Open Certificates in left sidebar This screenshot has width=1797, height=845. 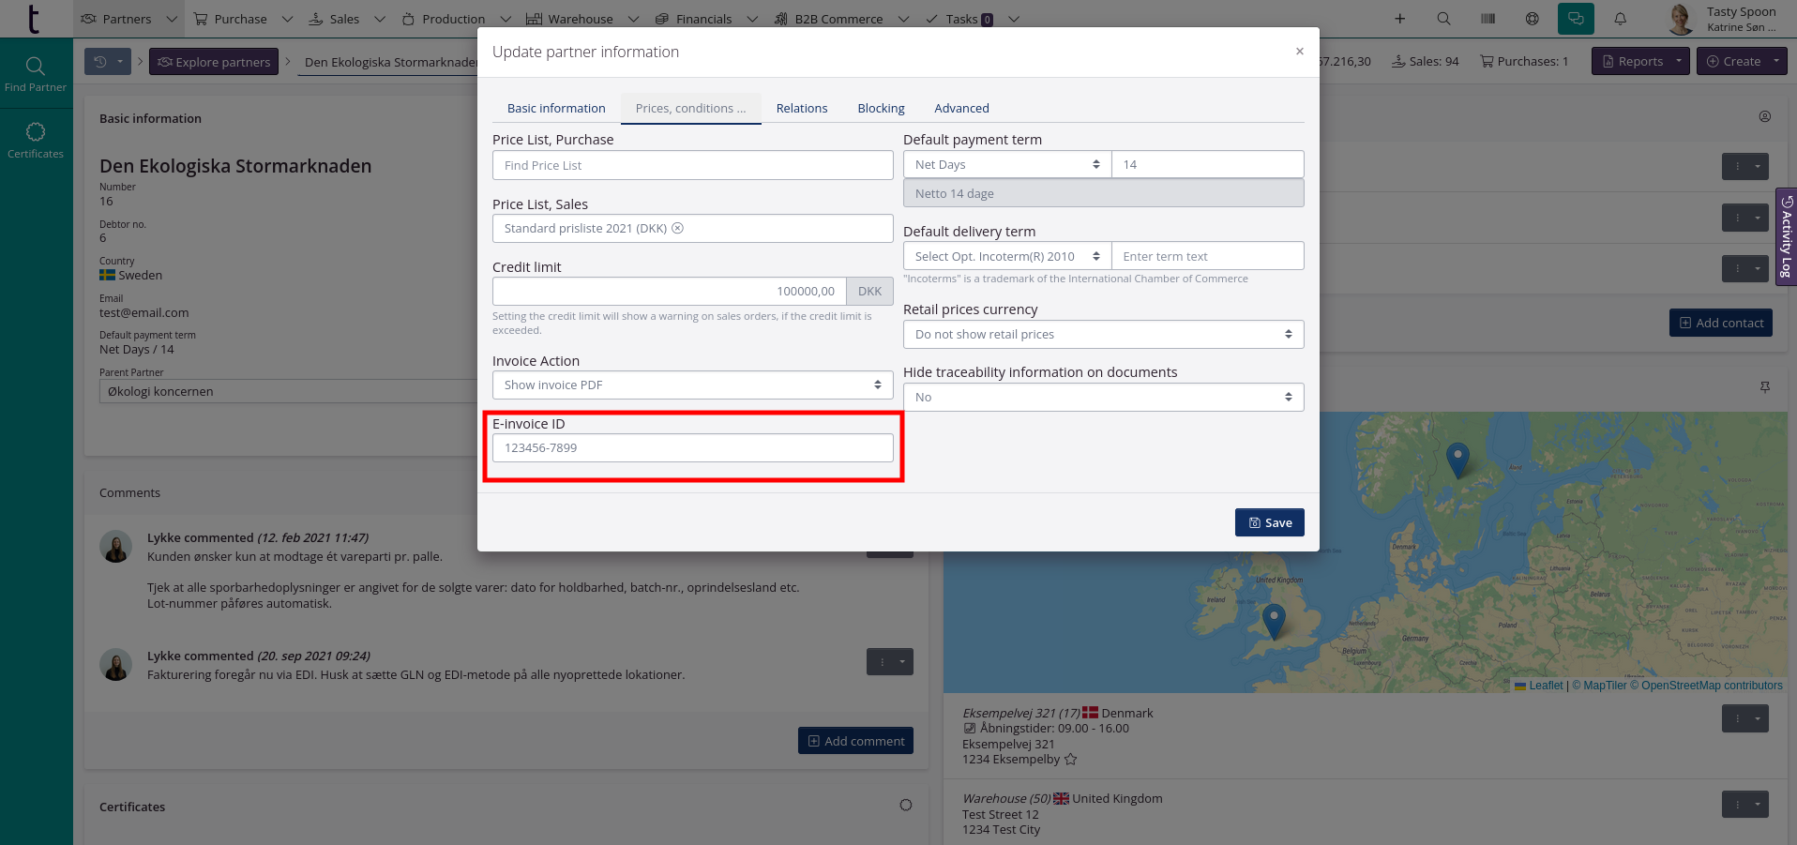[36, 141]
